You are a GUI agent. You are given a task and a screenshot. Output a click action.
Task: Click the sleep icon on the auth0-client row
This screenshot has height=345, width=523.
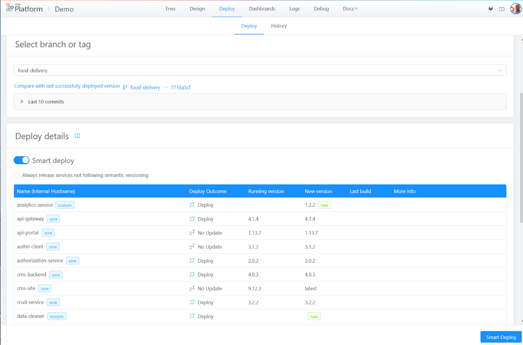point(192,246)
